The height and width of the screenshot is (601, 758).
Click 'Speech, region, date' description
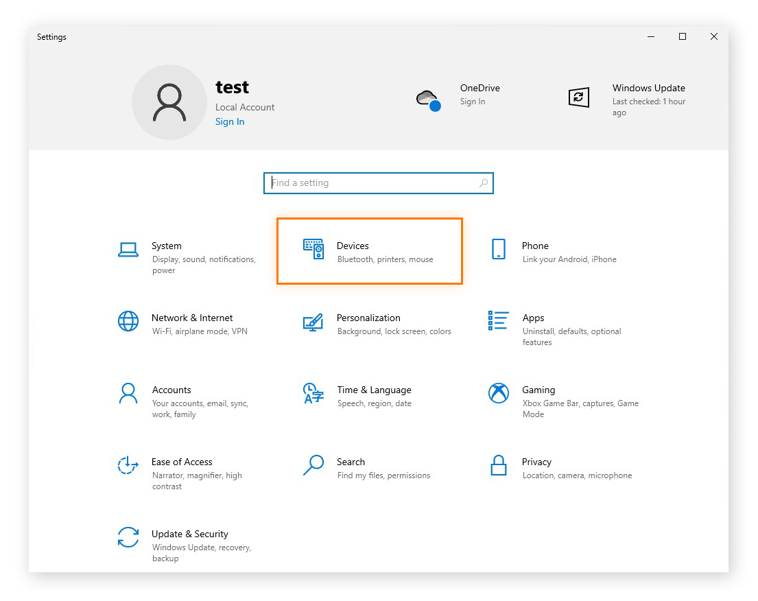(374, 403)
